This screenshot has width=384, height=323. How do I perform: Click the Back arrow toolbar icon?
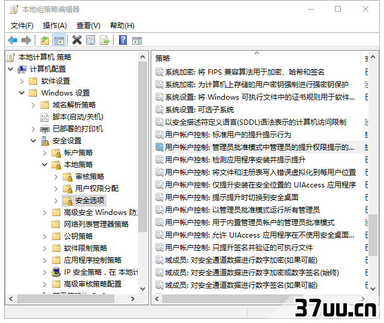click(x=13, y=40)
